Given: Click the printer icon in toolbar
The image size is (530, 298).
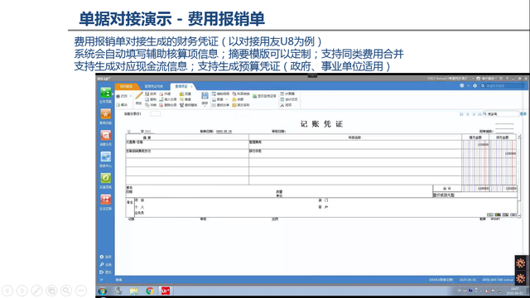Looking at the screenshot, I should pyautogui.click(x=118, y=96).
